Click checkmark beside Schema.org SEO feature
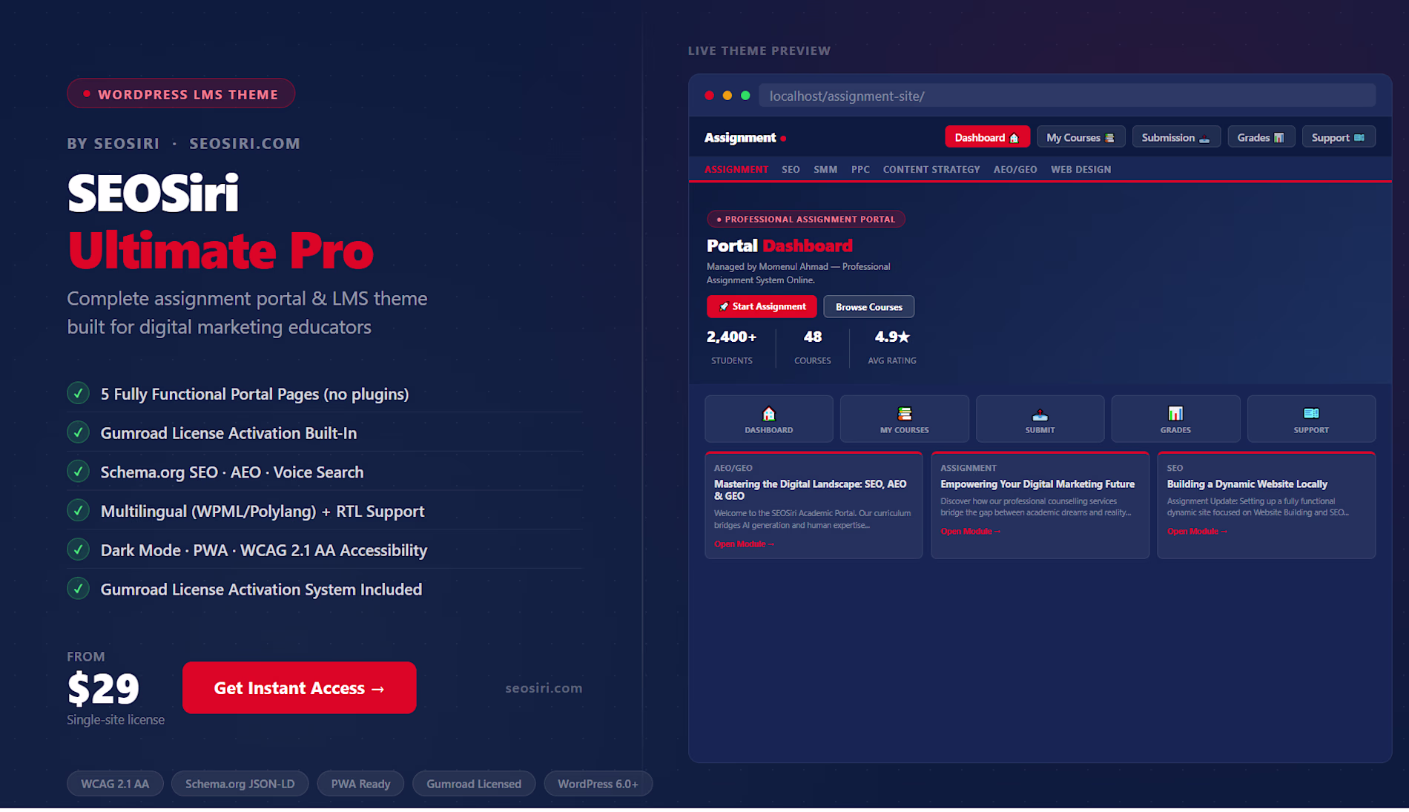Viewport: 1409px width, 812px height. (x=78, y=472)
